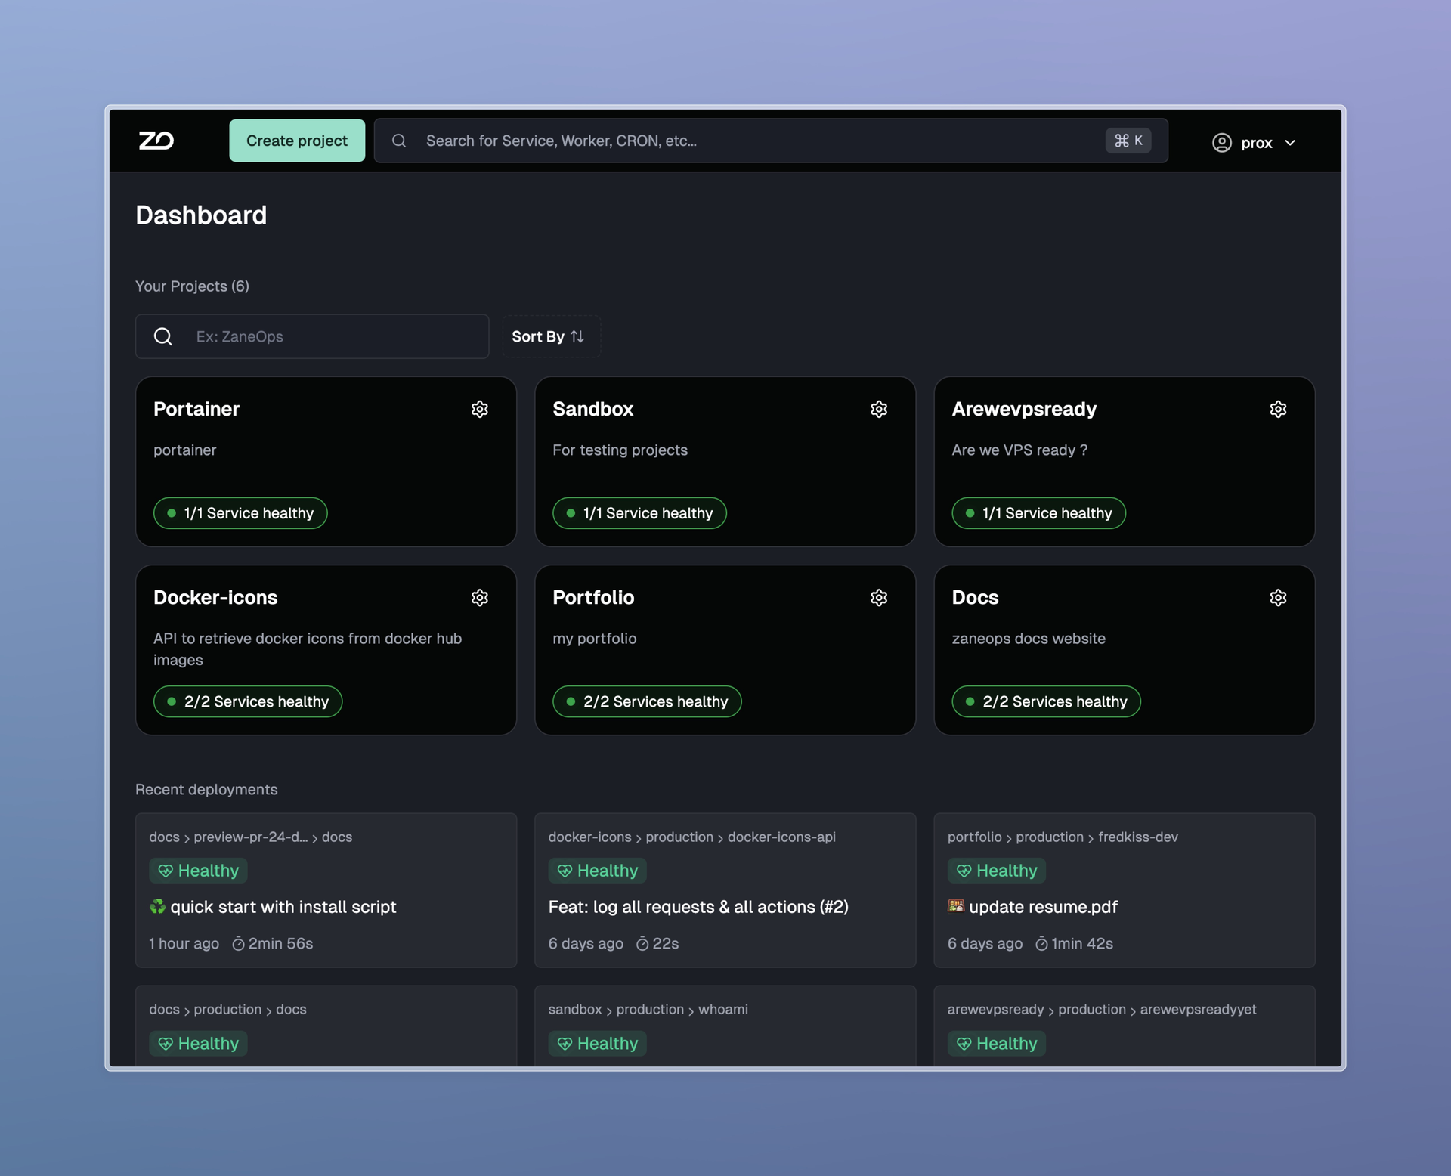Click the 'Your Projects (6)' heading

[192, 286]
